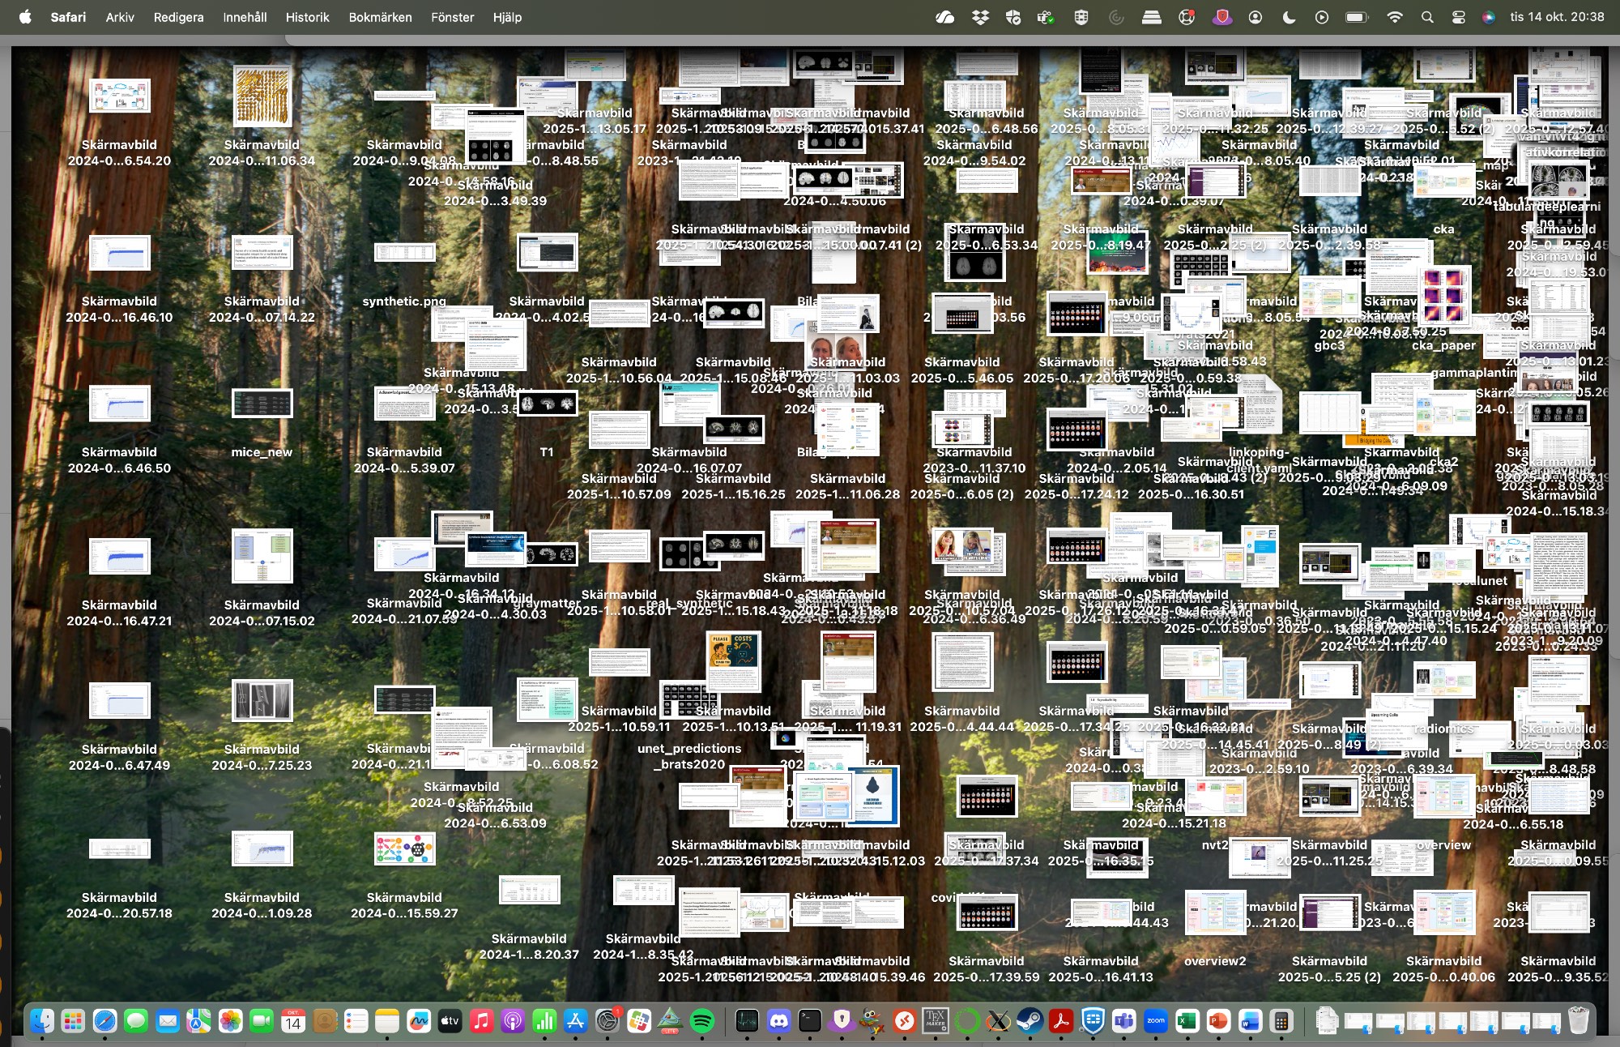Viewport: 1620px width, 1047px height.
Task: Click the Wi-Fi status icon
Action: click(x=1394, y=17)
